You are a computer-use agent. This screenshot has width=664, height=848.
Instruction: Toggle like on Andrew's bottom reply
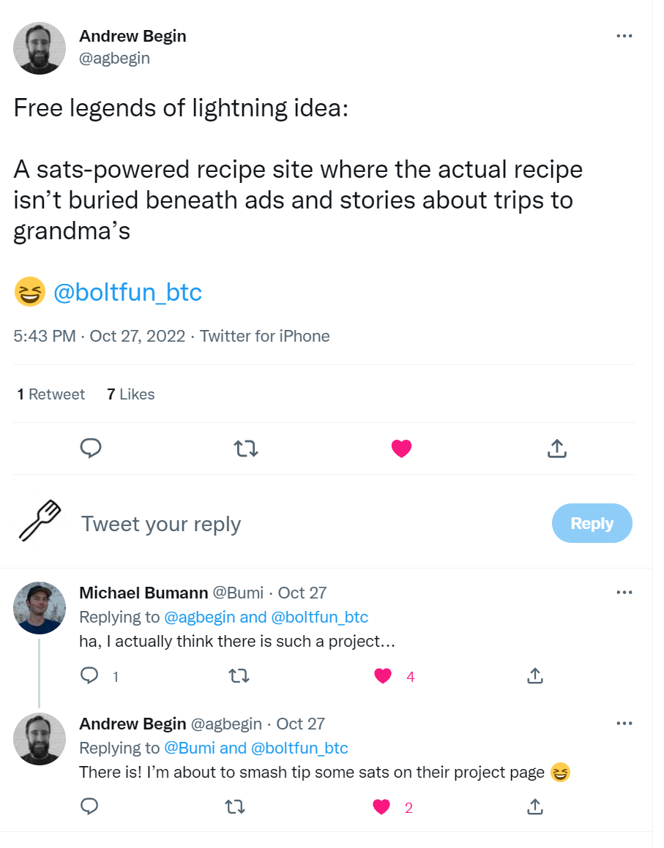(x=381, y=807)
